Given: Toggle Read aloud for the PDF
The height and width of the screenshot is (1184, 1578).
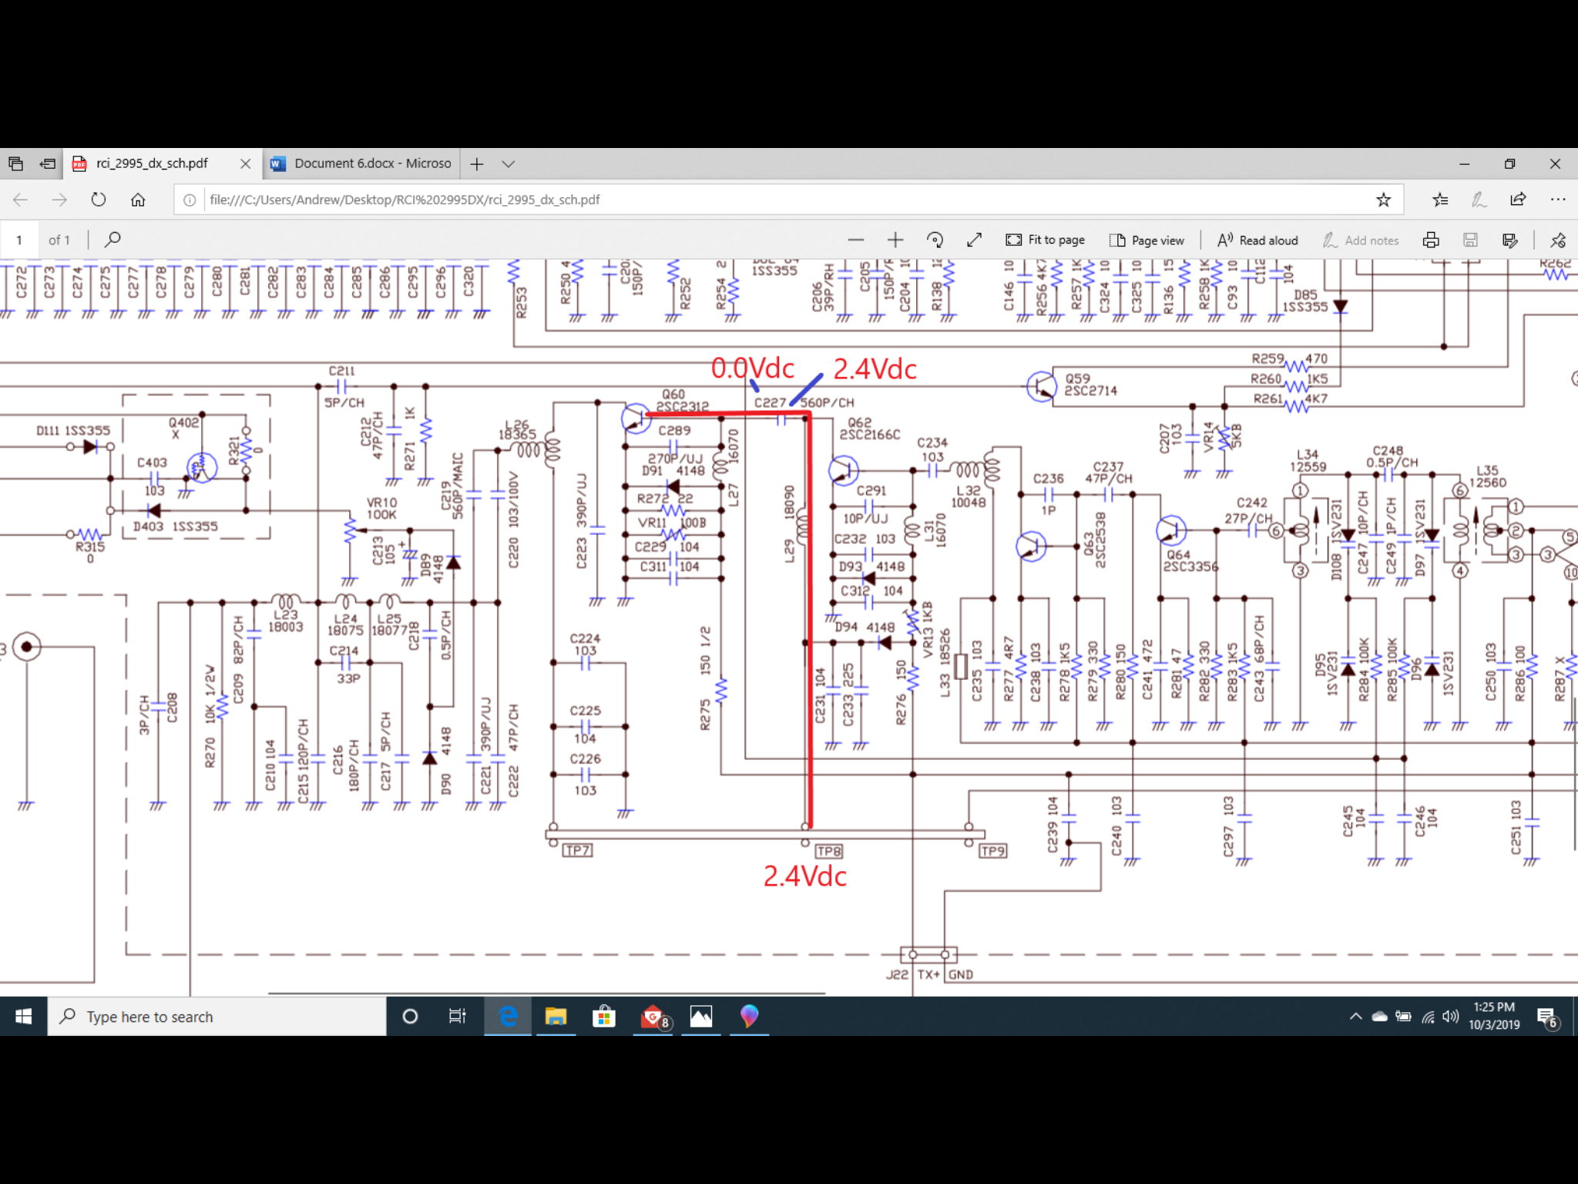Looking at the screenshot, I should pos(1257,240).
